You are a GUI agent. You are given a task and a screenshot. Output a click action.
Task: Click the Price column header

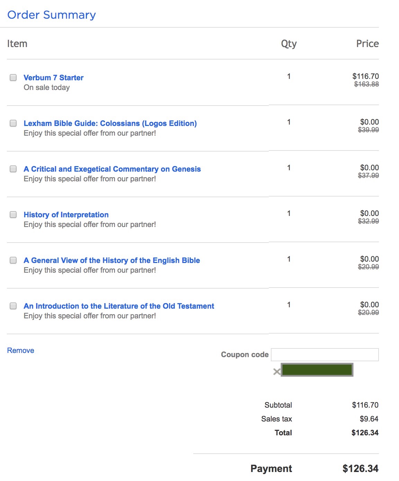[367, 44]
